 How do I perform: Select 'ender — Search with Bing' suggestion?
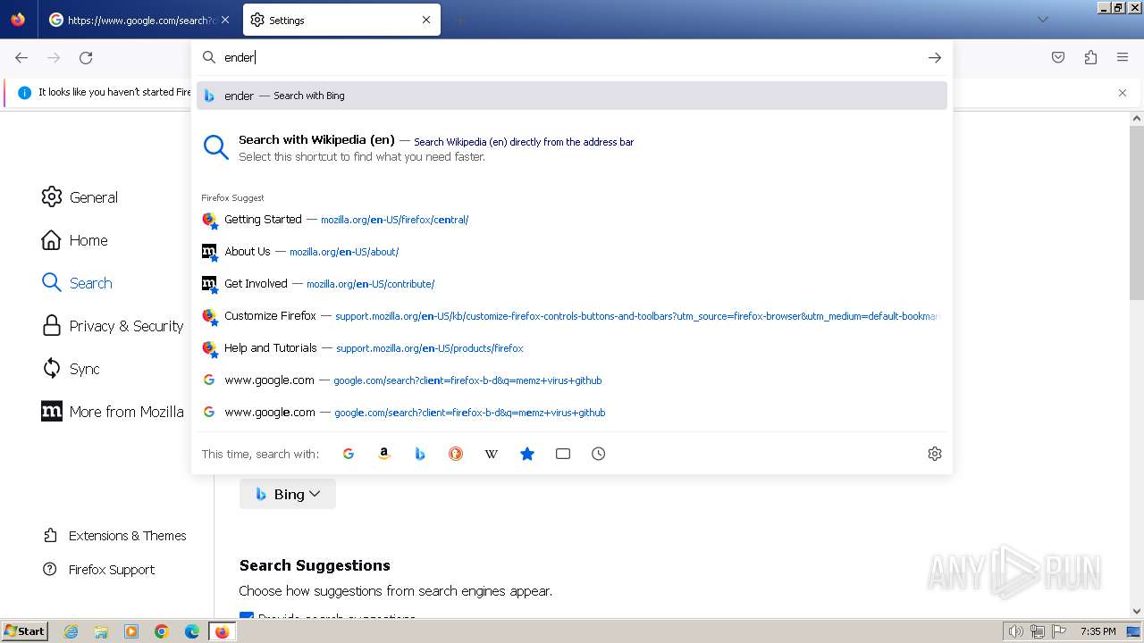572,96
